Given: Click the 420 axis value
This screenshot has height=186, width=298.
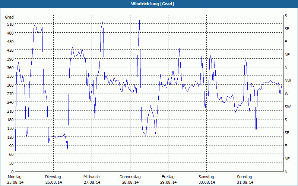Looking at the screenshot, I should pyautogui.click(x=11, y=50).
